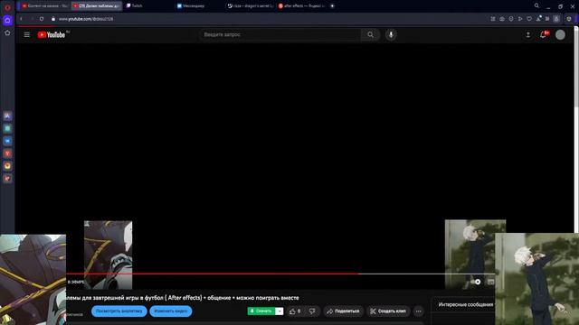This screenshot has height=325, width=579.
Task: Expand the Скачать dropdown arrow
Action: (280, 311)
